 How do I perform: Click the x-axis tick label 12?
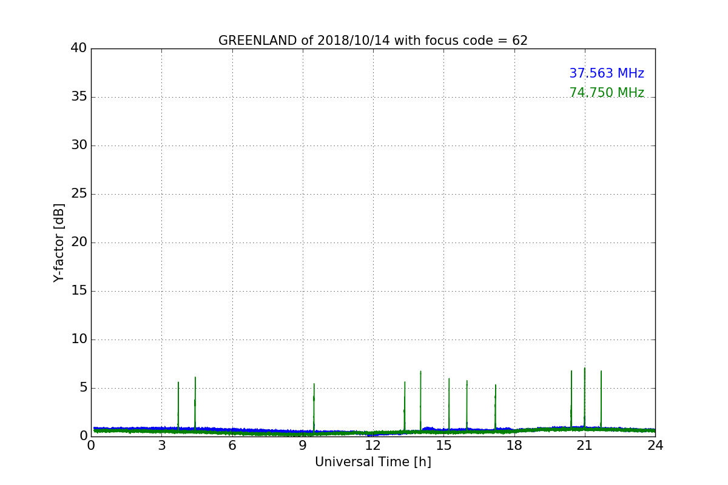(x=373, y=446)
